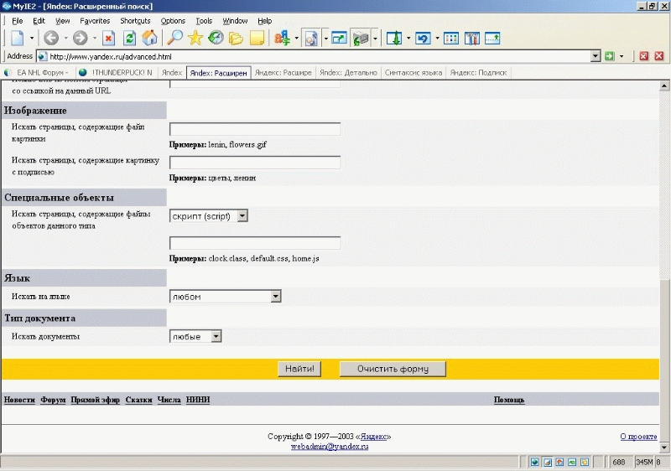
Task: Click the green arrows window toolbar icon
Action: [x=361, y=38]
